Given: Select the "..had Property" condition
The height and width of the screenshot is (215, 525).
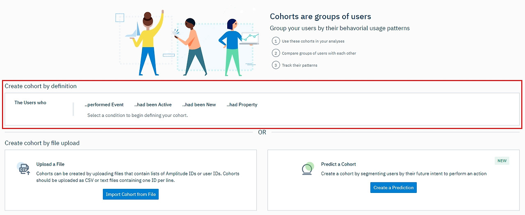Looking at the screenshot, I should (242, 105).
